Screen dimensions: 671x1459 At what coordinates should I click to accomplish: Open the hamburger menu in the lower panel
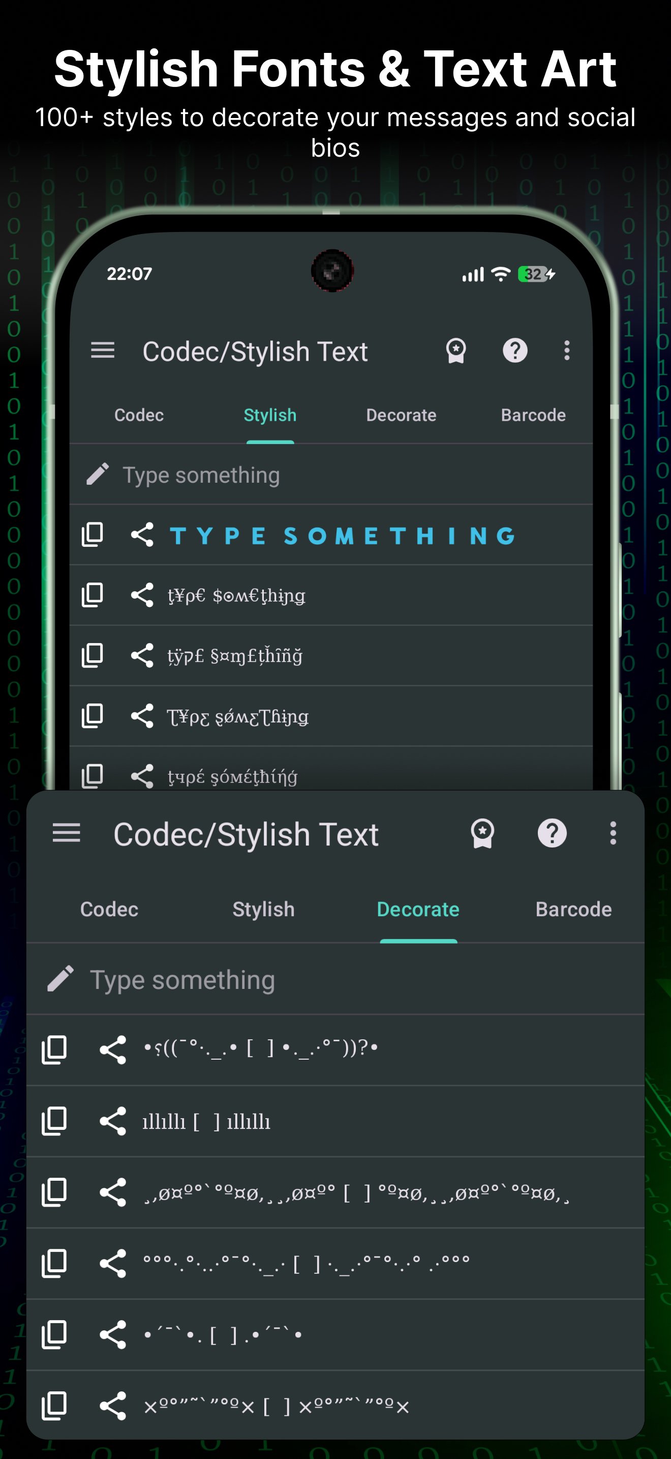click(66, 833)
